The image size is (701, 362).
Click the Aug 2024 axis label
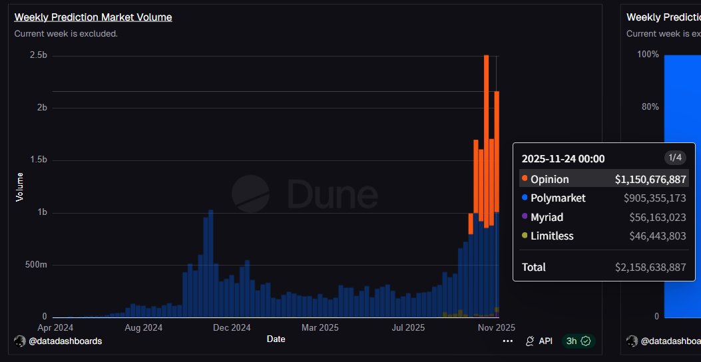click(144, 328)
